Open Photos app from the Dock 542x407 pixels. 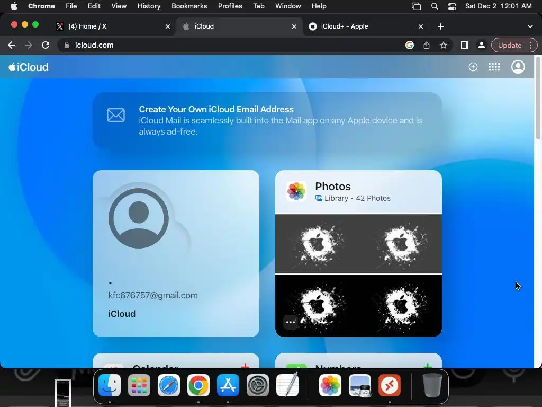click(x=330, y=385)
